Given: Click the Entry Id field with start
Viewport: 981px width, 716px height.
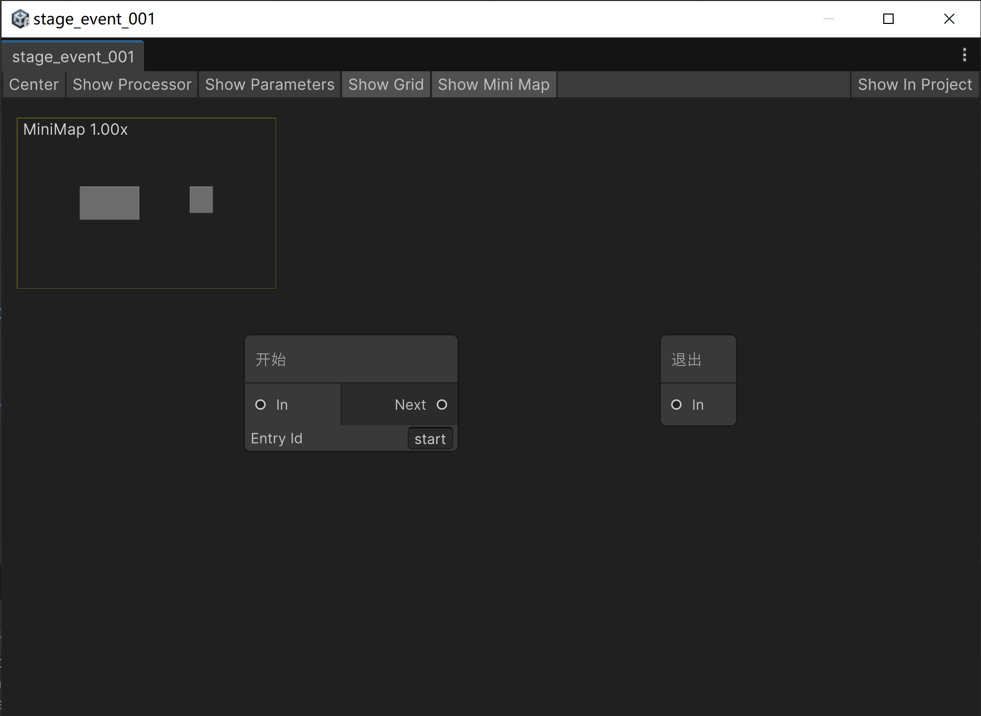Looking at the screenshot, I should (x=430, y=439).
